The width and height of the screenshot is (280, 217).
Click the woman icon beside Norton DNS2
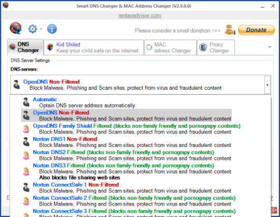click(26, 155)
